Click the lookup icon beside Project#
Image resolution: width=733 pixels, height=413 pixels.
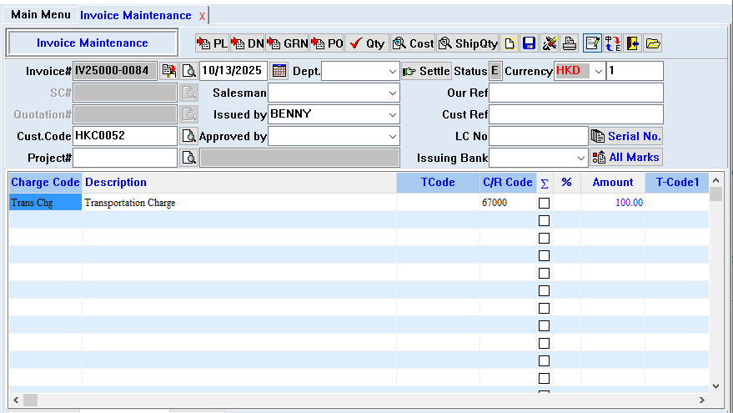pos(189,158)
